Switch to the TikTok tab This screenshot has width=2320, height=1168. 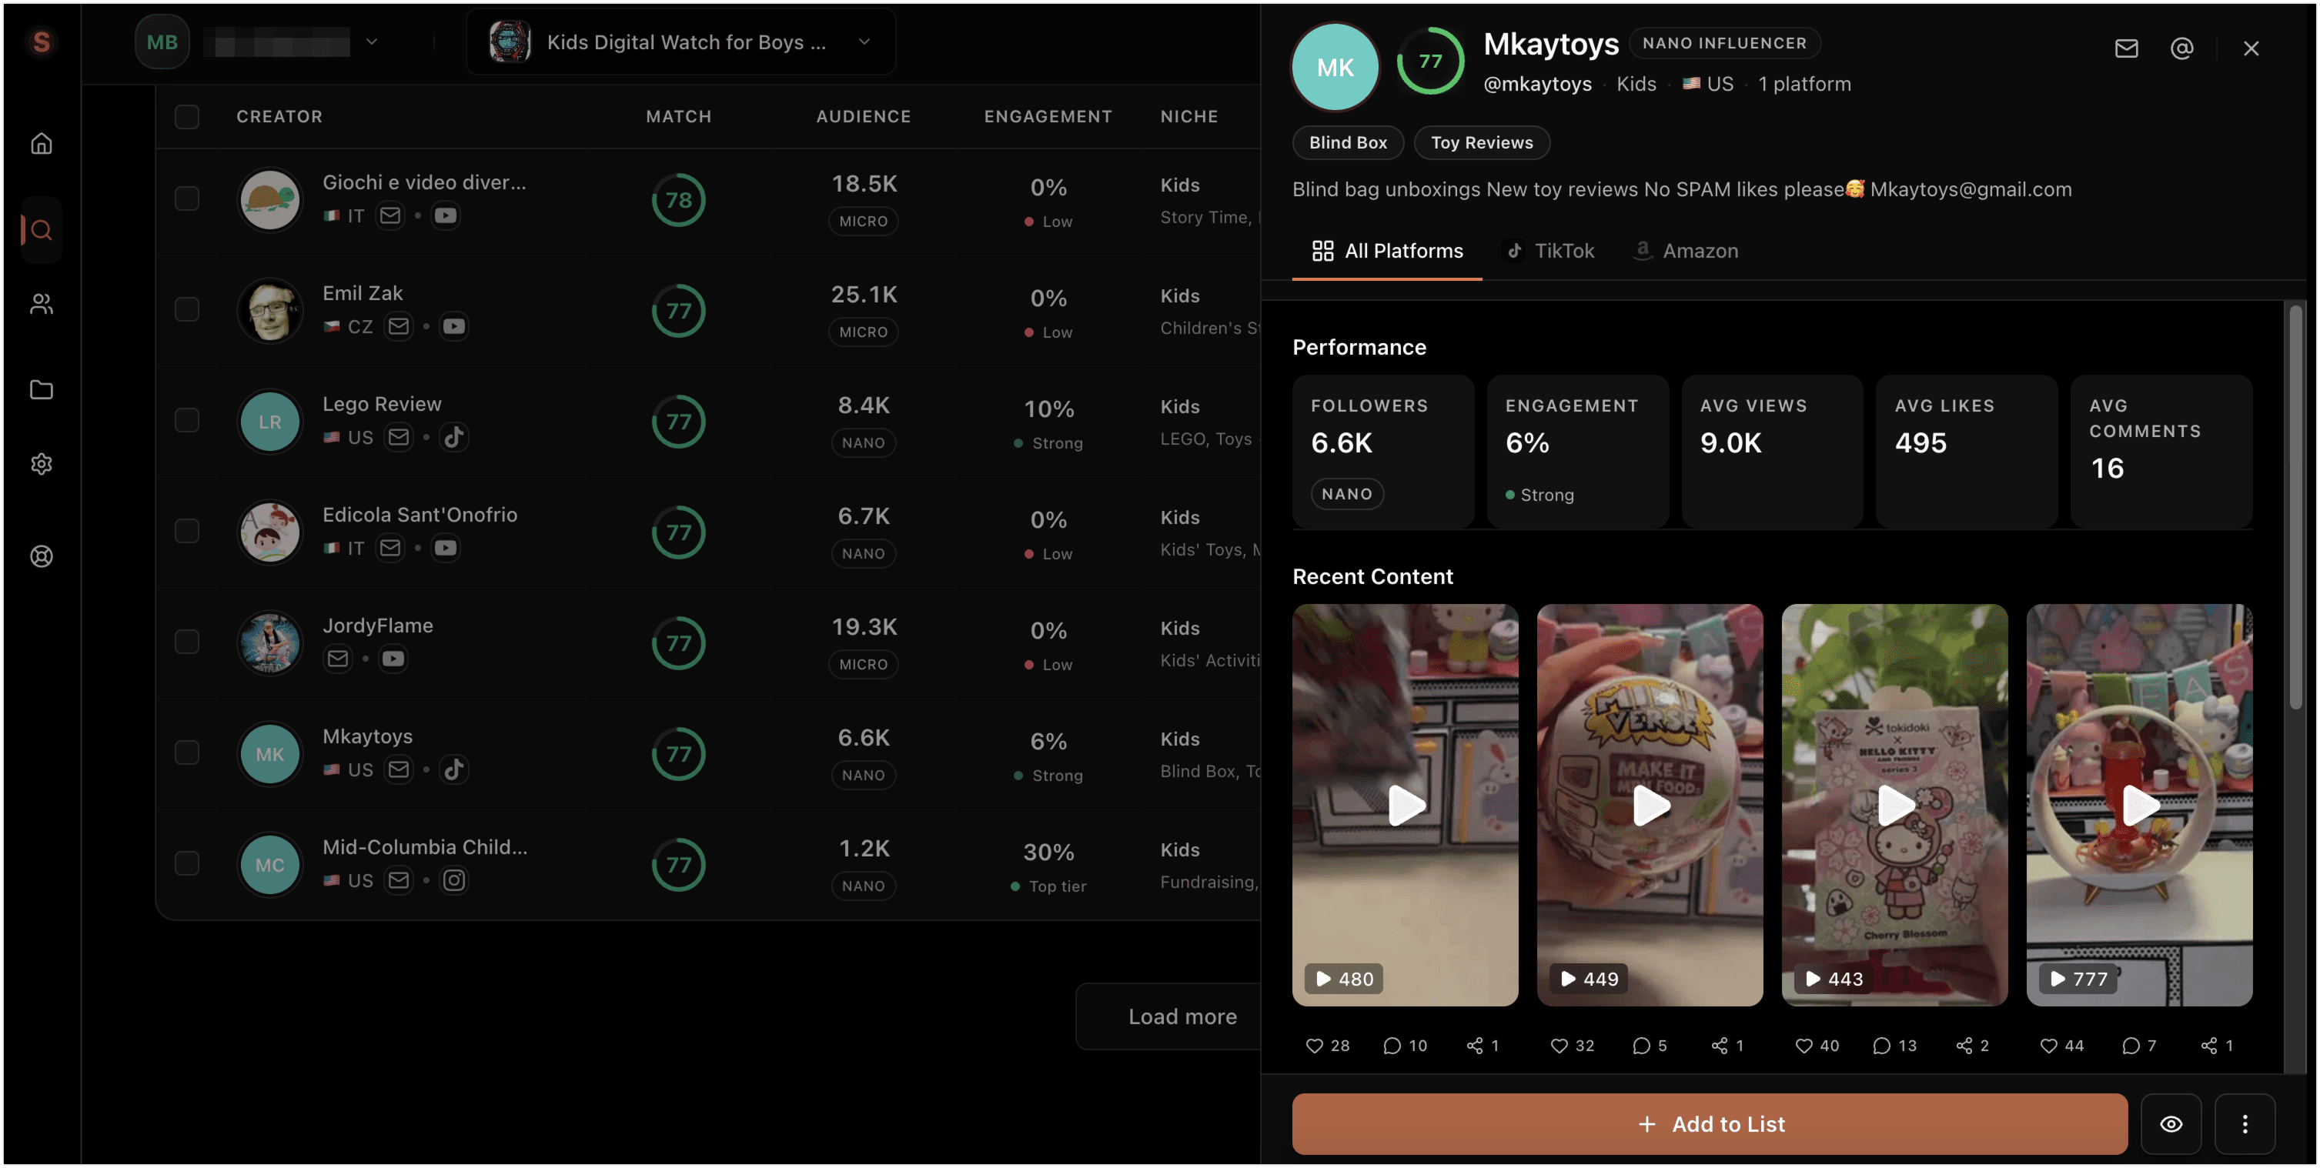(1549, 250)
